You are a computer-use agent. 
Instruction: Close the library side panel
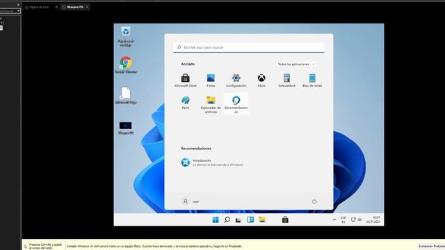point(19,5)
